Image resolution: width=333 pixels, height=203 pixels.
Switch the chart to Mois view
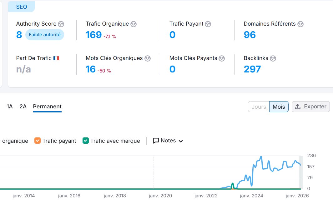click(x=279, y=107)
